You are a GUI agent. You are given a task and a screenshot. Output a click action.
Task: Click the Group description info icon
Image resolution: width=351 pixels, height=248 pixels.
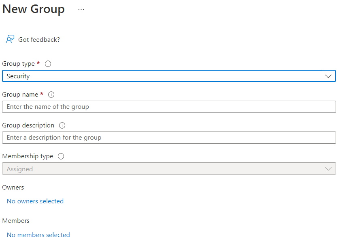click(62, 125)
